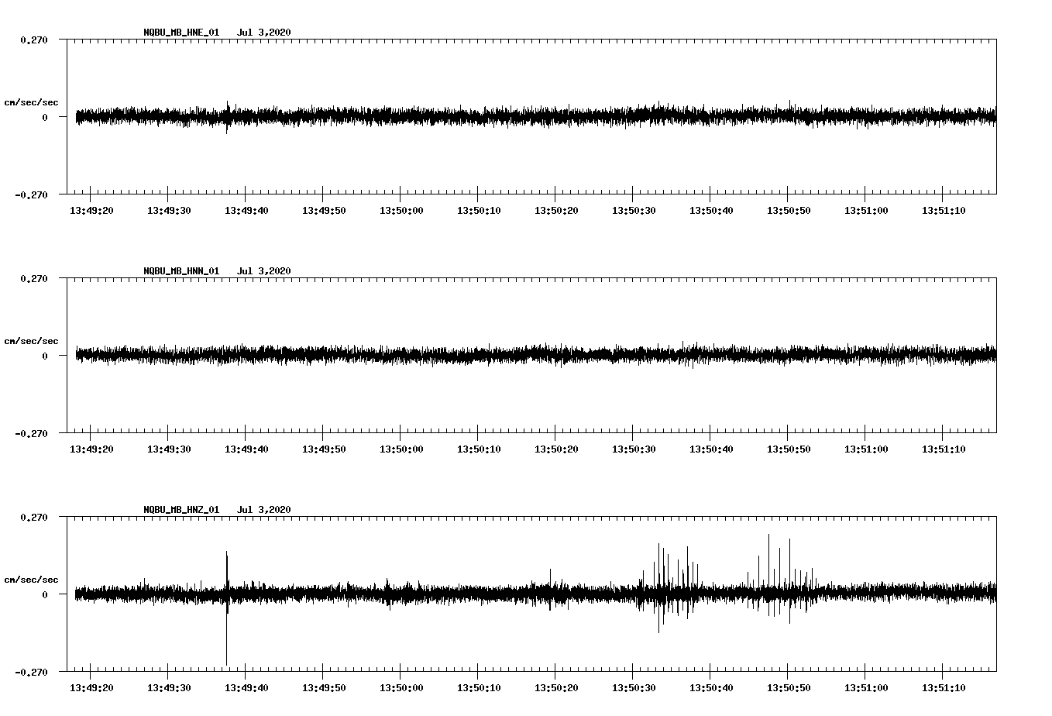The image size is (1052, 716).
Task: Click 13:49:50 on the HNN time axis
Action: pyautogui.click(x=324, y=449)
